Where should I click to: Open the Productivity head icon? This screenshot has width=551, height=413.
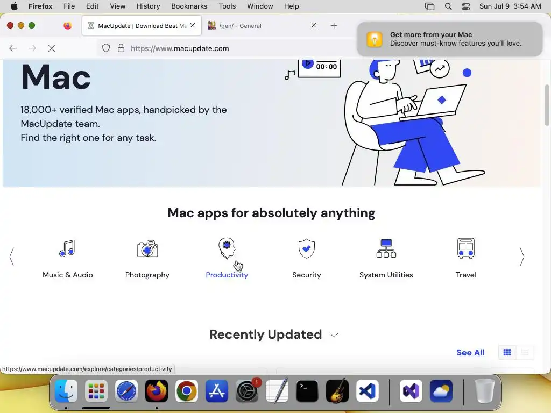(x=227, y=248)
